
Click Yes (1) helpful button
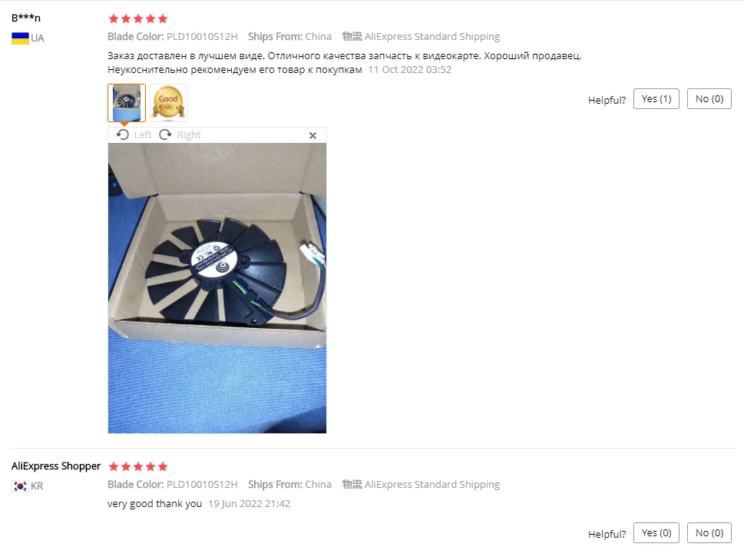click(x=656, y=99)
